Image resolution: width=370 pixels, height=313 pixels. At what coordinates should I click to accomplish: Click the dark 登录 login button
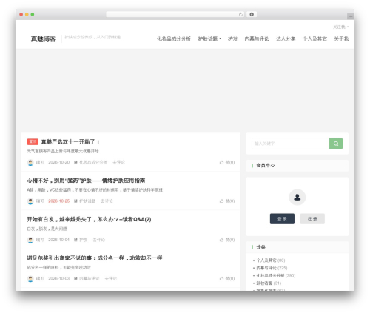pyautogui.click(x=282, y=219)
